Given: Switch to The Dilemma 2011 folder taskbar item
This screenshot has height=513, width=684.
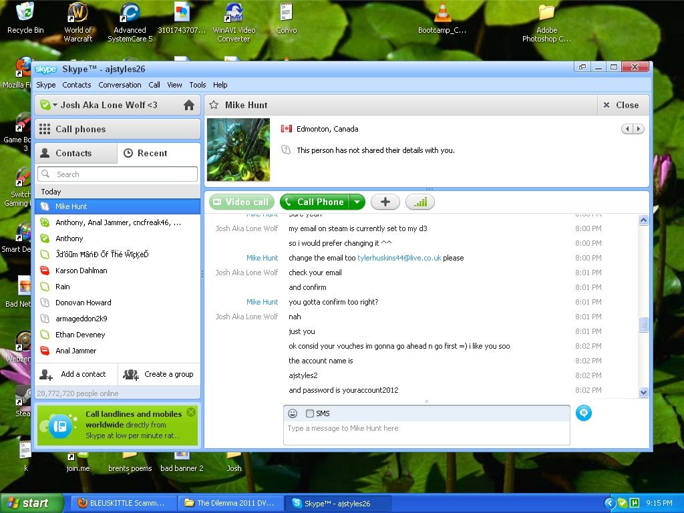Looking at the screenshot, I should point(230,503).
